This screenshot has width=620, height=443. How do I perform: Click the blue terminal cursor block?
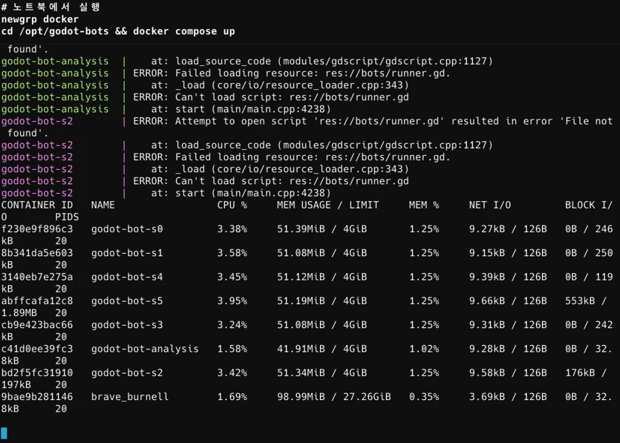(x=4, y=433)
